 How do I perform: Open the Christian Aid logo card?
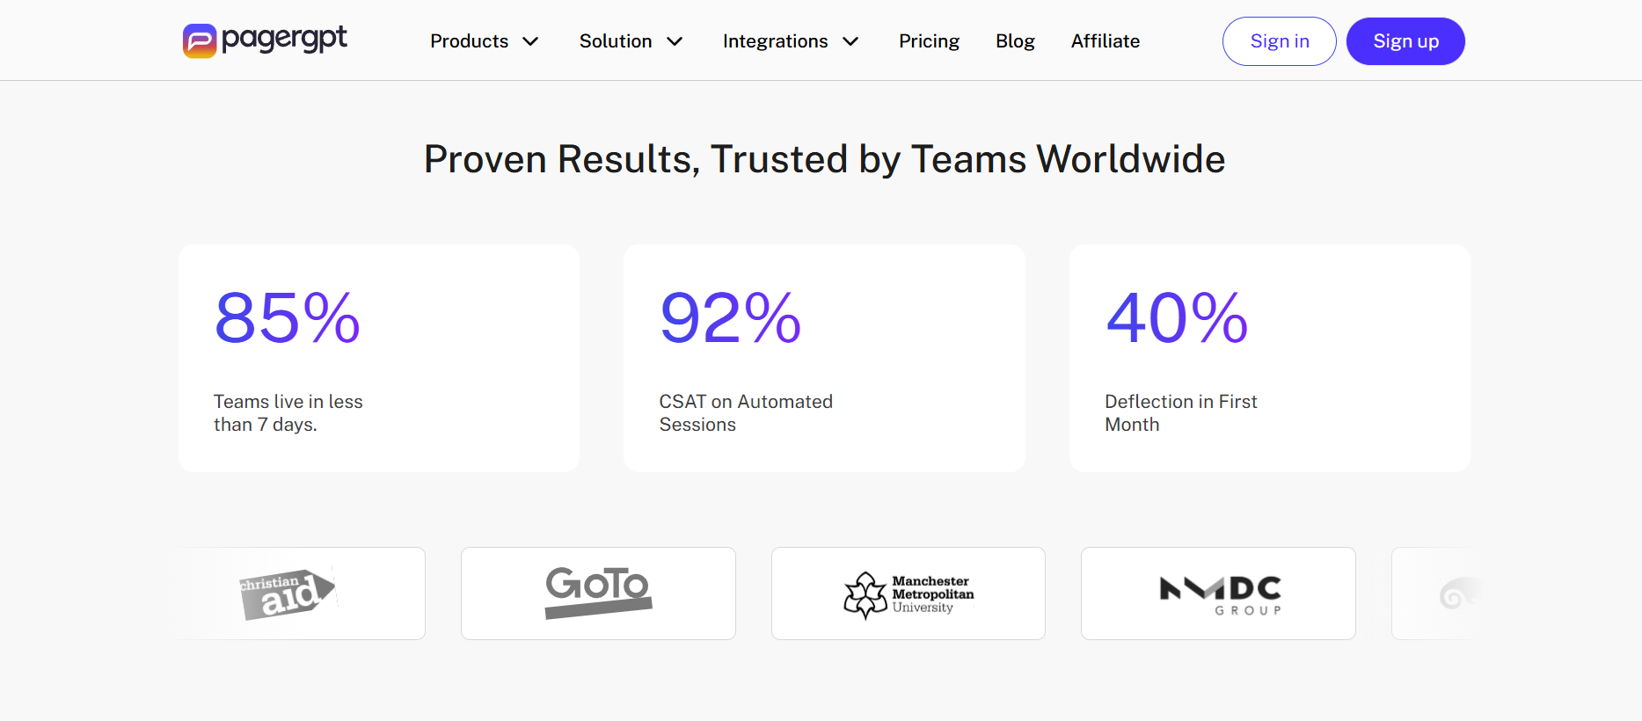[x=301, y=594]
